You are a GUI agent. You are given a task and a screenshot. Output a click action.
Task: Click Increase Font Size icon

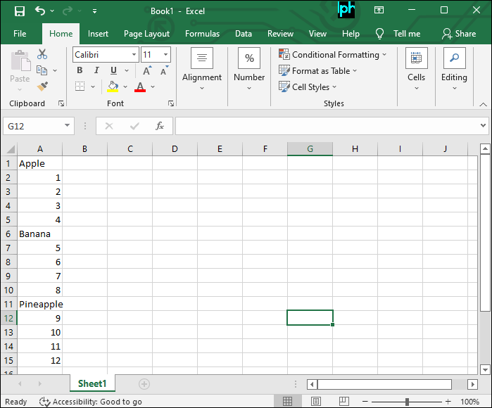point(146,70)
